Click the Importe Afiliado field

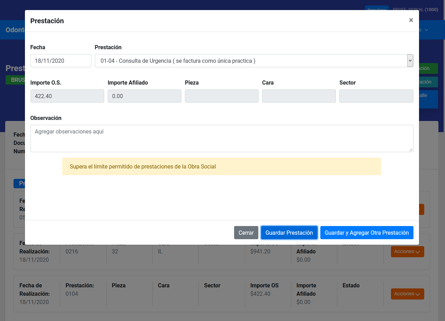[144, 96]
